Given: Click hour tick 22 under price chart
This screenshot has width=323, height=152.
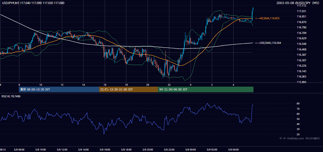Looking at the screenshot, I should (x=169, y=85).
